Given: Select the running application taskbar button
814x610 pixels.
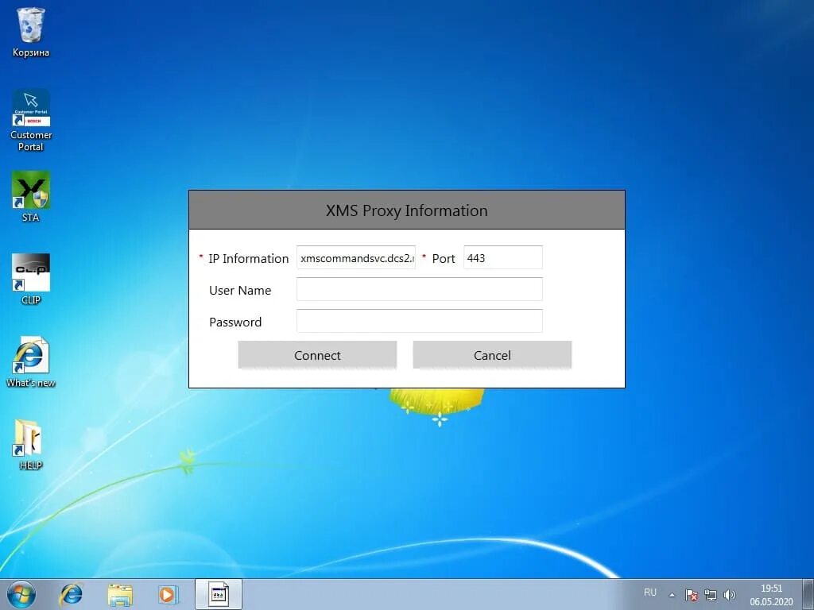Looking at the screenshot, I should [x=219, y=594].
